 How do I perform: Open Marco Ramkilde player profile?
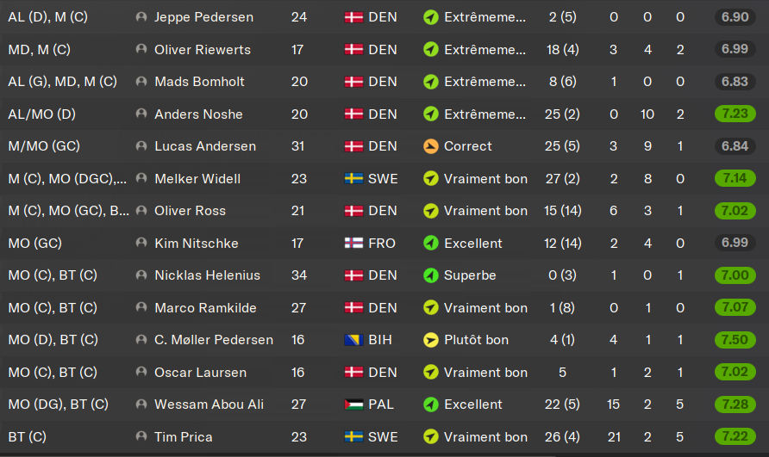[x=205, y=308]
